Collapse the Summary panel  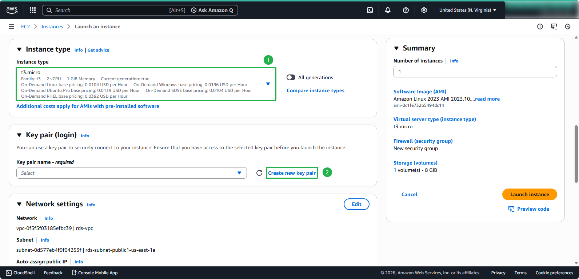396,48
